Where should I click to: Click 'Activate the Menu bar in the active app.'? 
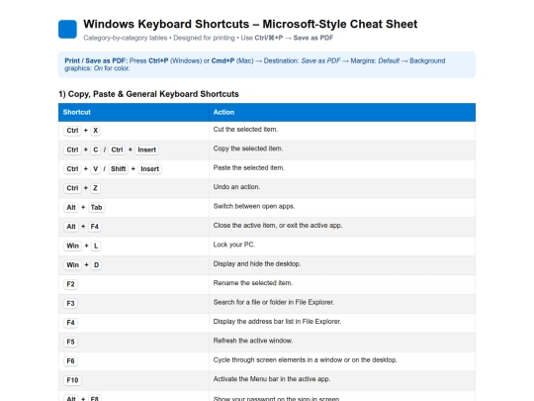(272, 379)
